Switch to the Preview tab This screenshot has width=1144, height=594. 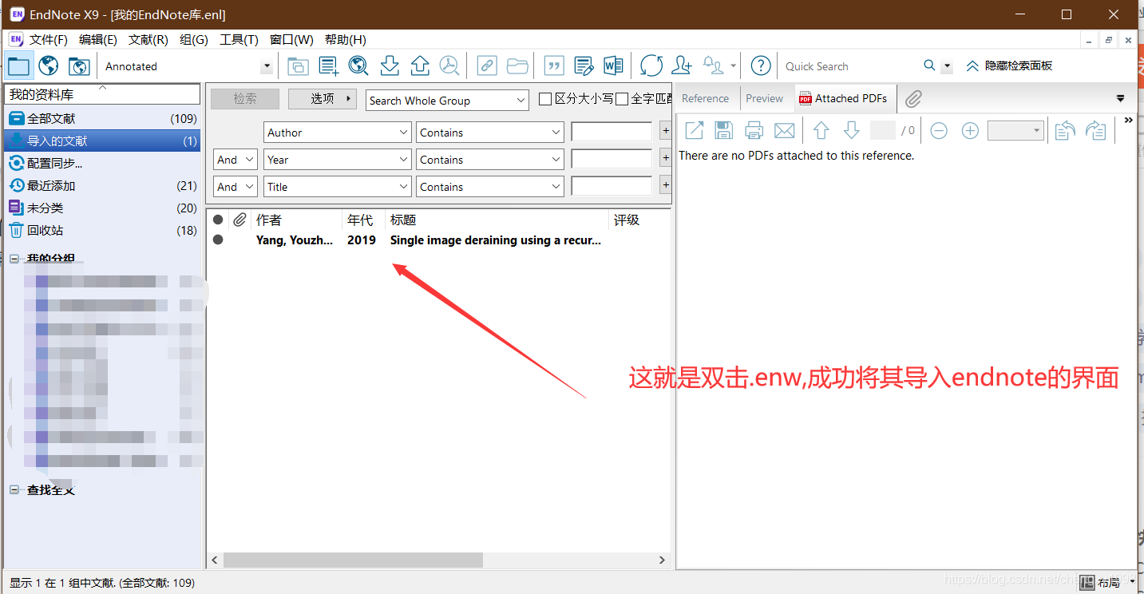[x=764, y=98]
